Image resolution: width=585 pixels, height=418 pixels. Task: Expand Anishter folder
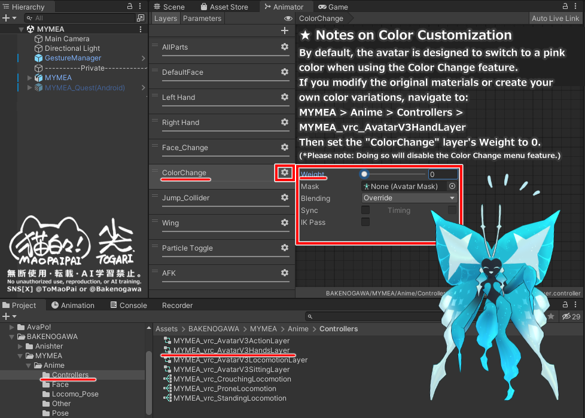click(x=20, y=346)
